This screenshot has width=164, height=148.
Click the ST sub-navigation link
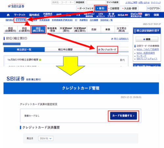point(76,20)
